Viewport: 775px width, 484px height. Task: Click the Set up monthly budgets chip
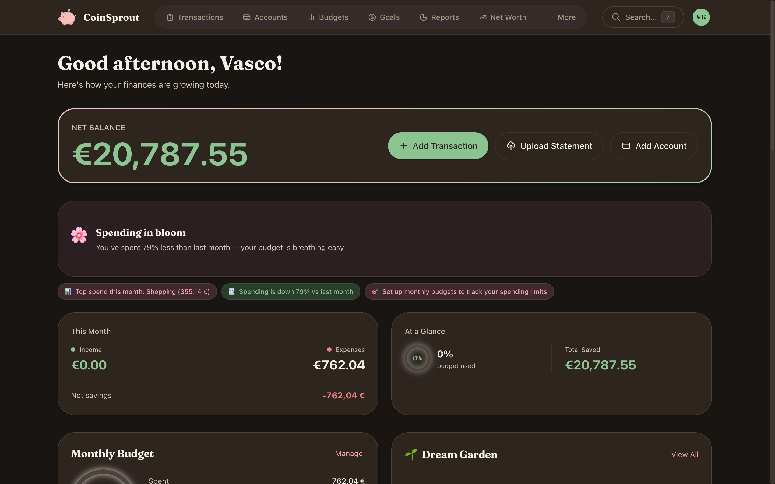pos(460,291)
